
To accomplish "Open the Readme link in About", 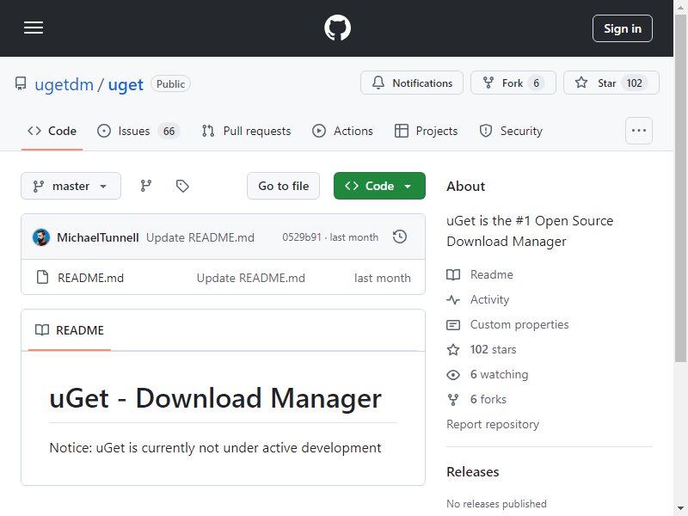I will [x=492, y=274].
